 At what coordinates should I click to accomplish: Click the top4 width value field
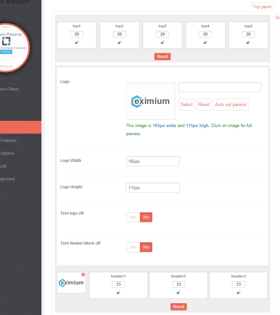pos(205,34)
